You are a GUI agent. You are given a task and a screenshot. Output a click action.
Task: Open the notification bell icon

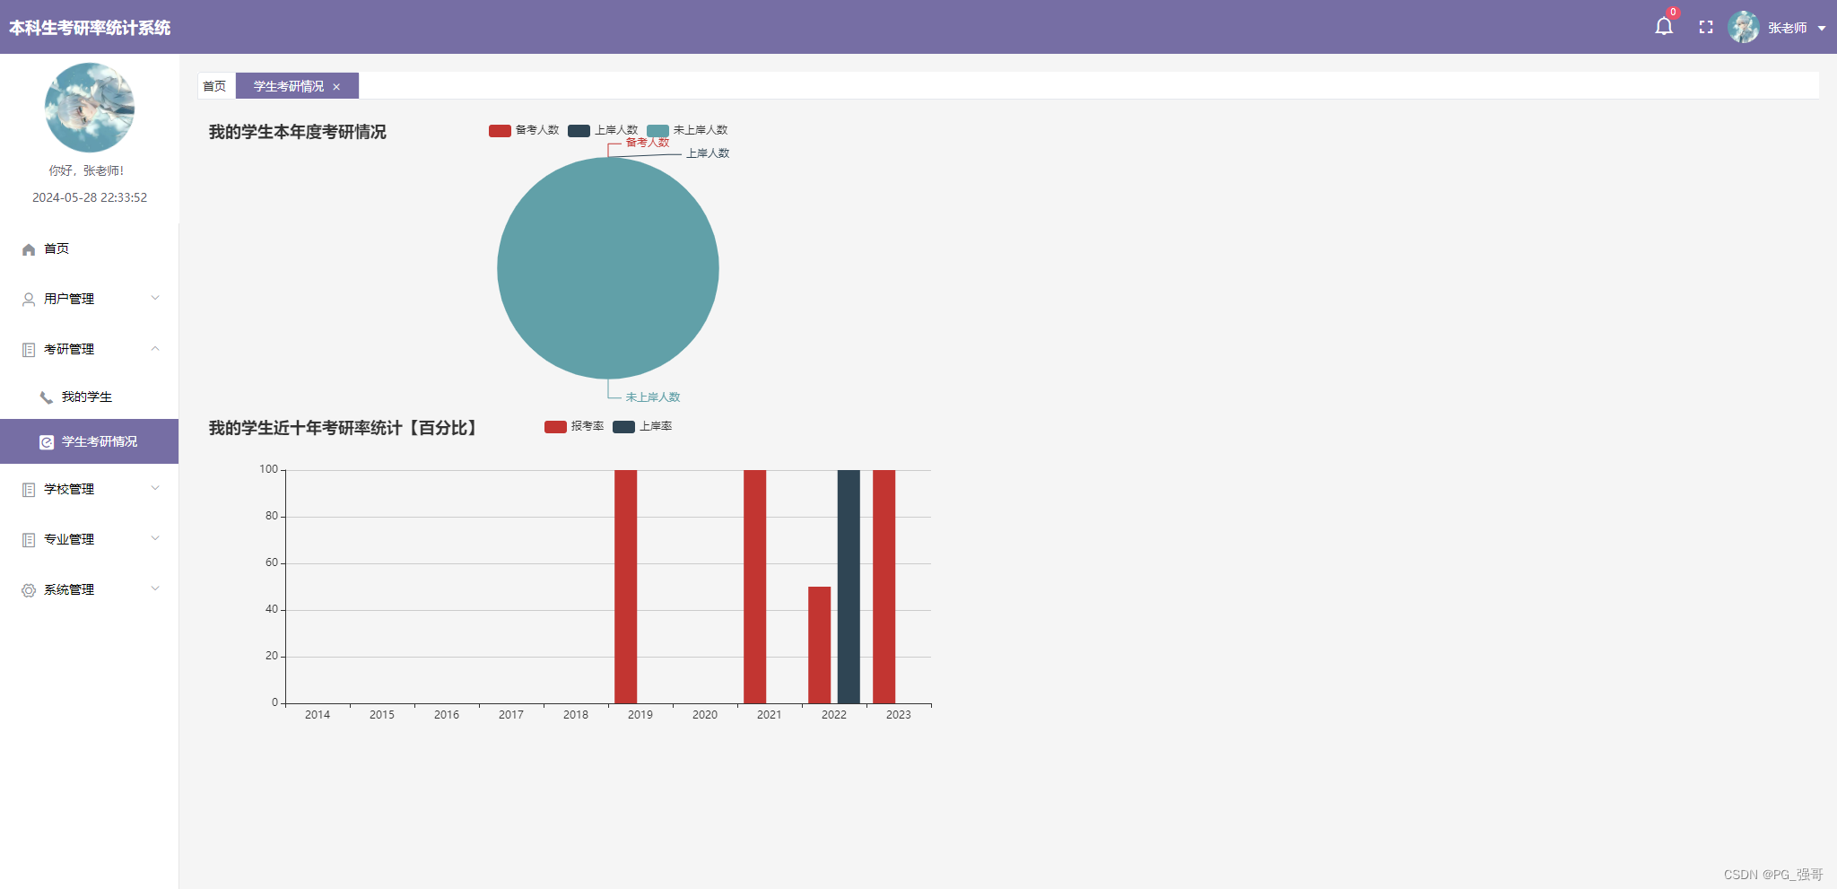click(1664, 27)
